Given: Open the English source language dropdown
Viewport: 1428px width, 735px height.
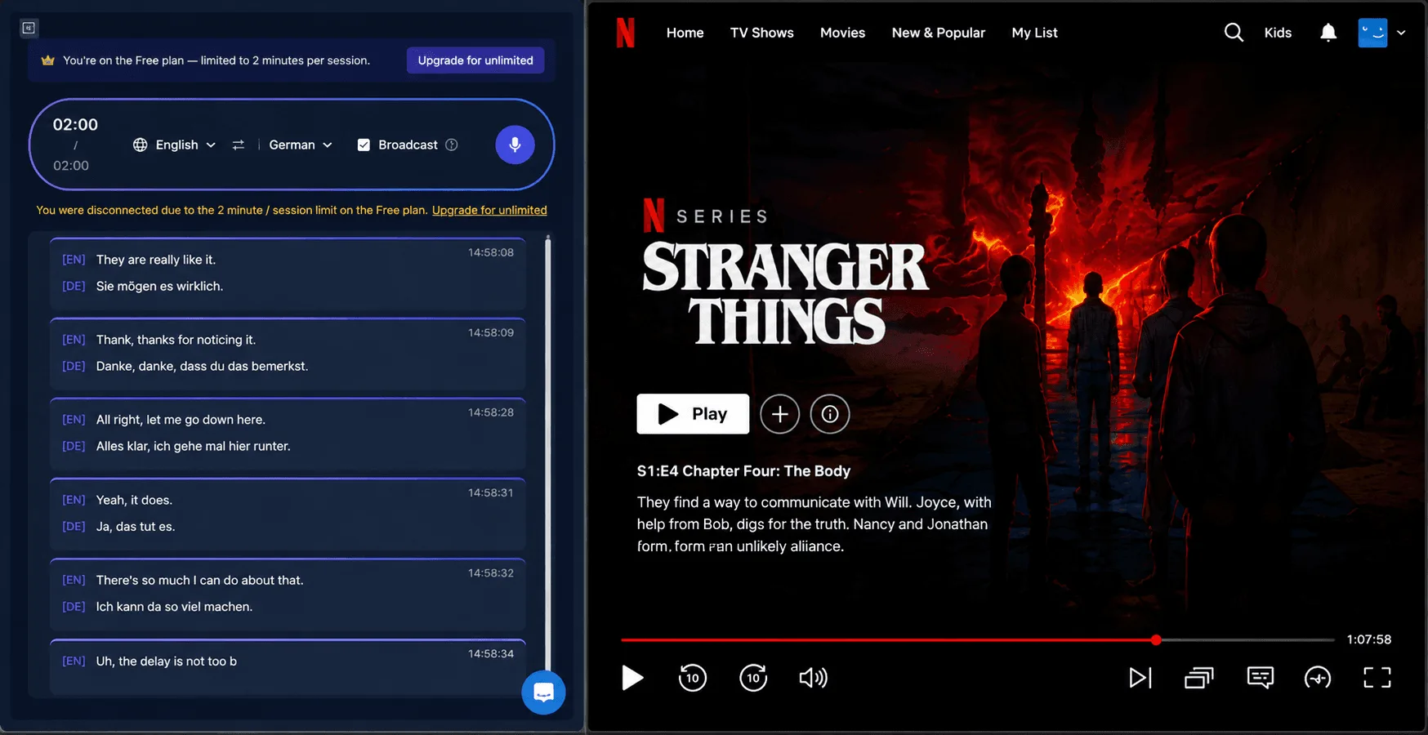Looking at the screenshot, I should pos(175,145).
